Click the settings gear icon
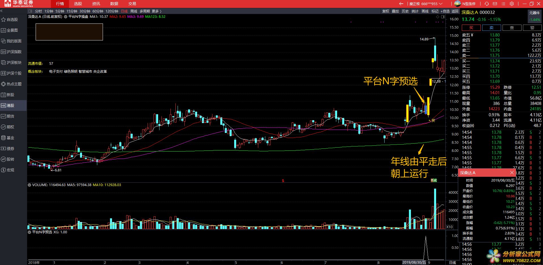The width and height of the screenshot is (543, 265). coord(512,4)
